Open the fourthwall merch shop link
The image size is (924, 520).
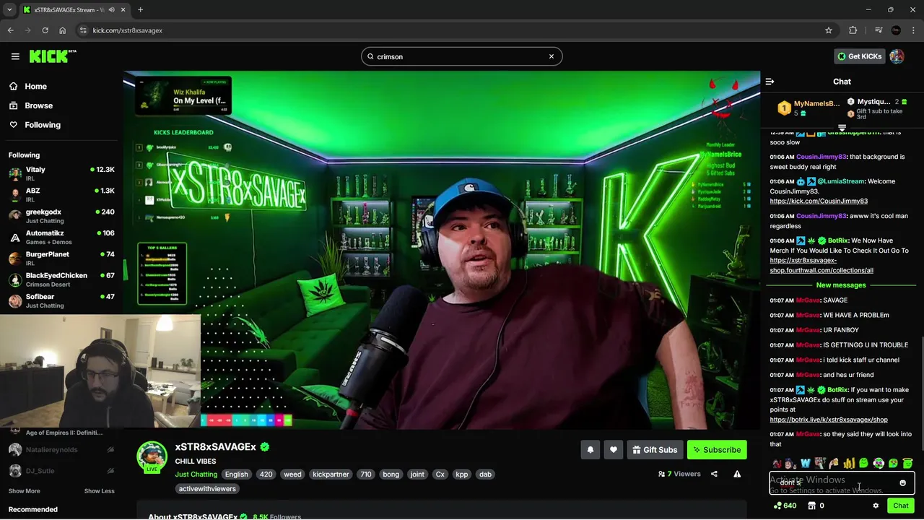(821, 266)
